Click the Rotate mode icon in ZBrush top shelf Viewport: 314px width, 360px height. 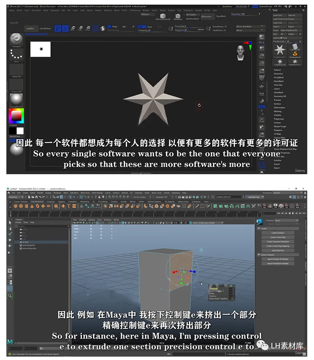[88, 28]
